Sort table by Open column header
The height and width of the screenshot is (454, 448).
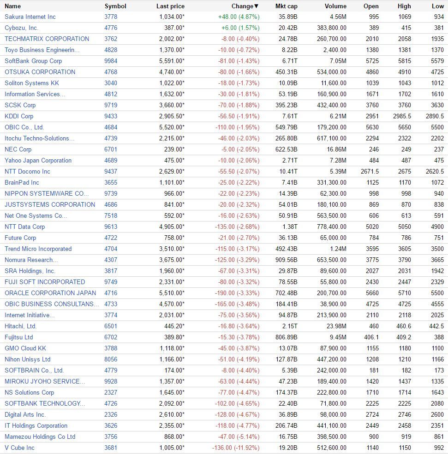pyautogui.click(x=371, y=6)
